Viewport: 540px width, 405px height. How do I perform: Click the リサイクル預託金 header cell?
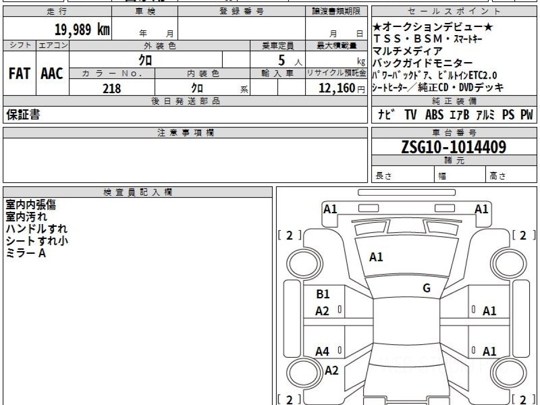(336, 73)
